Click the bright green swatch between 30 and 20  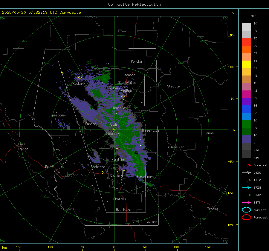246,124
